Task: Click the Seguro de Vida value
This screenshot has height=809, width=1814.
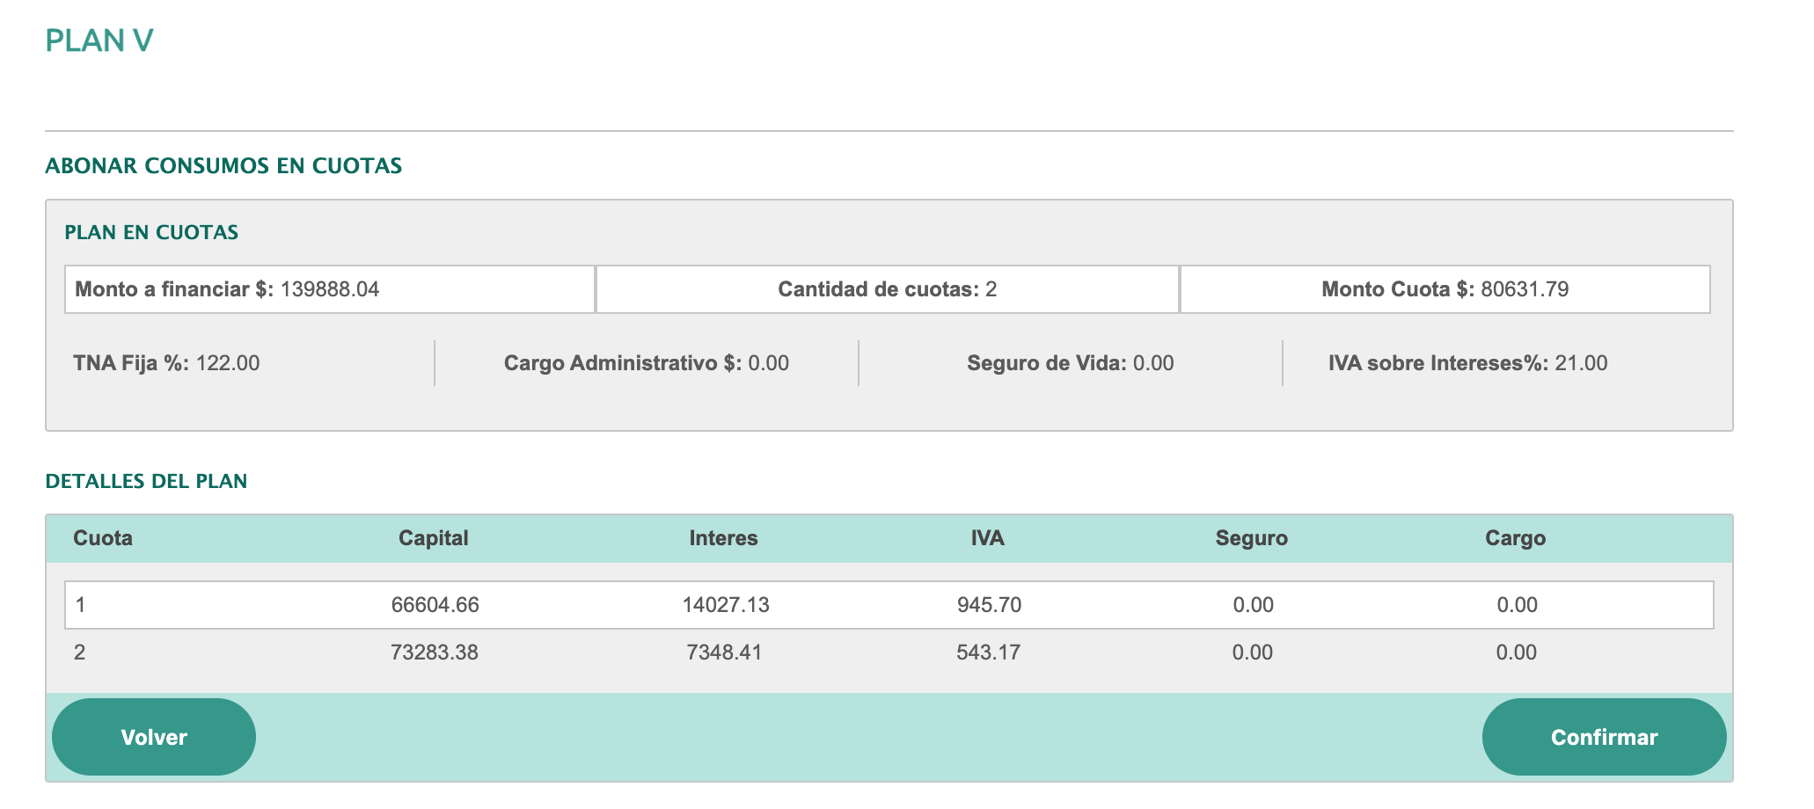Action: 1152,363
